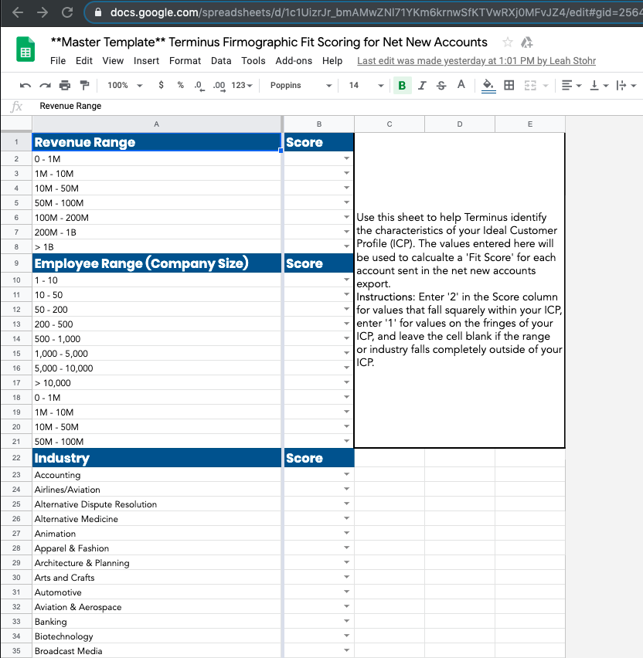Toggle italic formatting
This screenshot has width=643, height=658.
click(422, 86)
